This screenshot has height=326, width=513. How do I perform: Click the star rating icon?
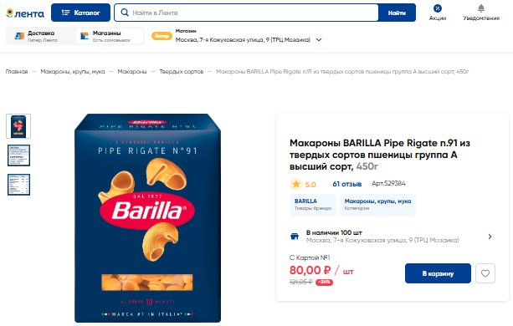(x=296, y=184)
